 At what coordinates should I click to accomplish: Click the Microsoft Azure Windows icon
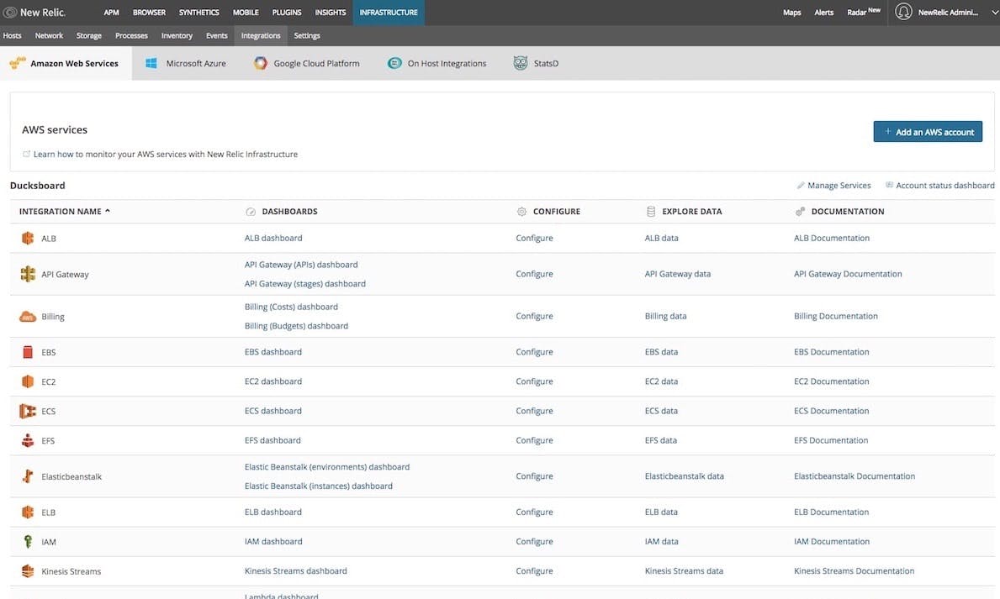coord(151,63)
